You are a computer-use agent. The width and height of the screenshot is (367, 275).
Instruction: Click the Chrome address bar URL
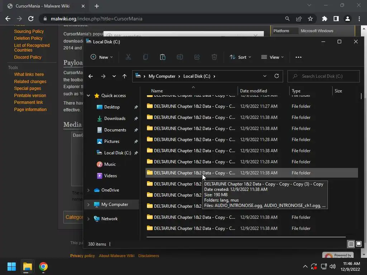[96, 19]
